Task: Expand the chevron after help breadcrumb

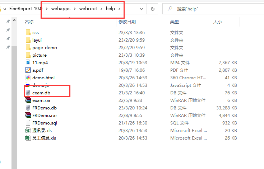Action: [119, 9]
